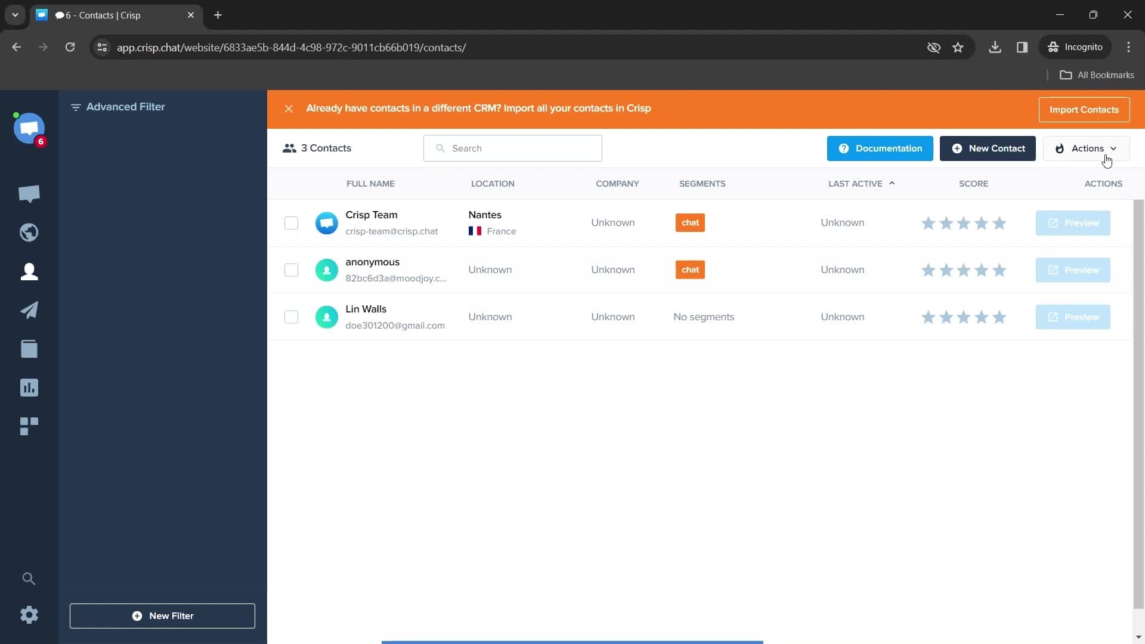The width and height of the screenshot is (1145, 644).
Task: Toggle checkbox for Crisp Team contact
Action: pyautogui.click(x=291, y=222)
